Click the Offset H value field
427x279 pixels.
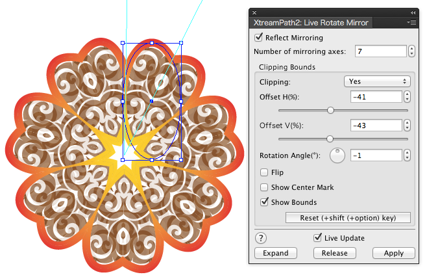(x=374, y=97)
